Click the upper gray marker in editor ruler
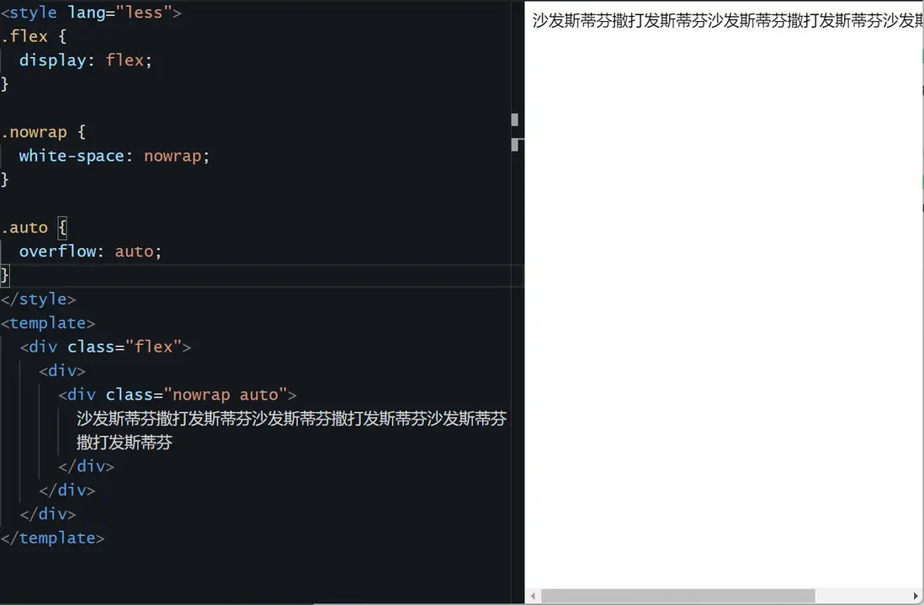Image resolution: width=924 pixels, height=605 pixels. click(x=515, y=119)
